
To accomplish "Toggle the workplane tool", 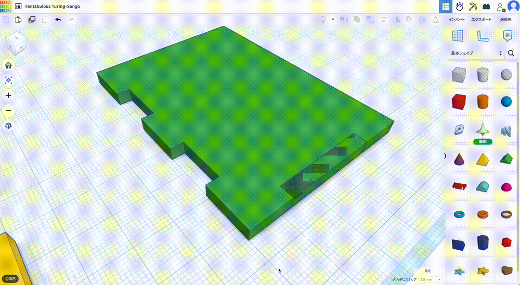I will pos(458,36).
